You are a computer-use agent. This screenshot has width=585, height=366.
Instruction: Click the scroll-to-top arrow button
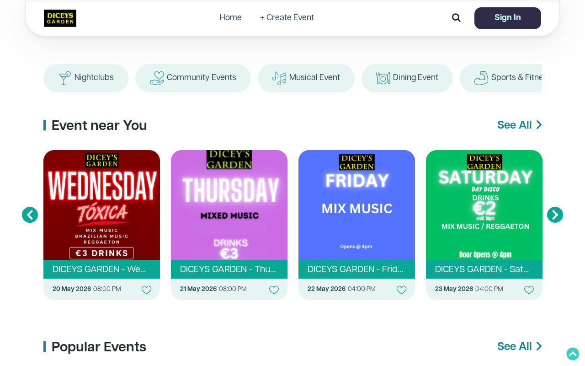573,354
